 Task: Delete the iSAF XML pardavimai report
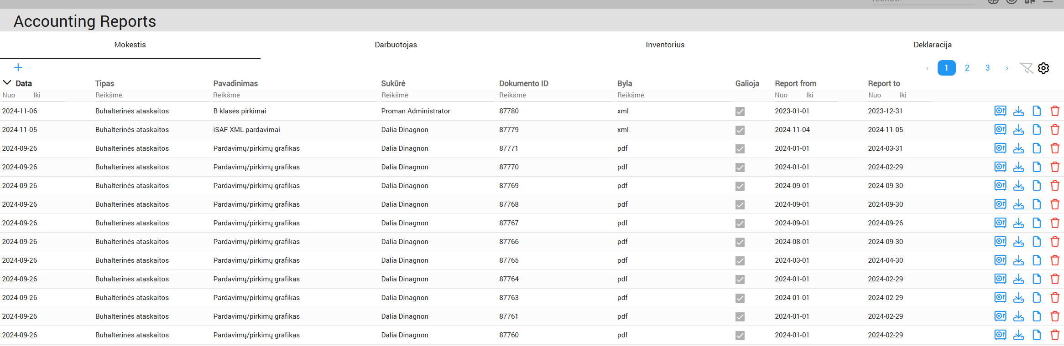coord(1055,130)
